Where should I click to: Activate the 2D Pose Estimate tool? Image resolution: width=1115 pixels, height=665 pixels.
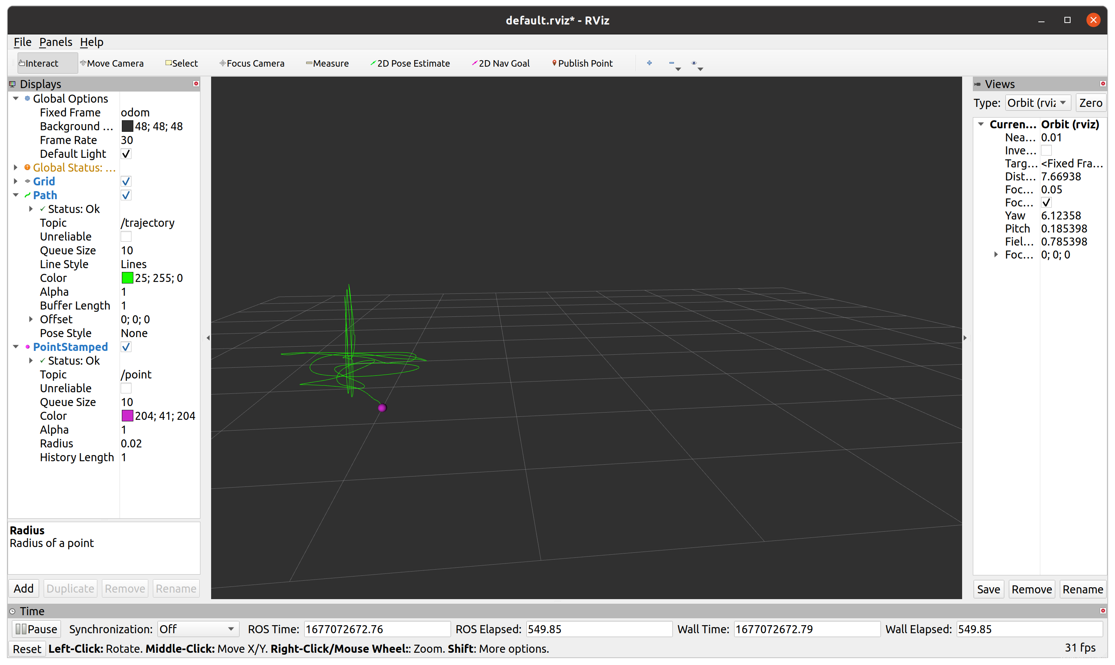[410, 63]
